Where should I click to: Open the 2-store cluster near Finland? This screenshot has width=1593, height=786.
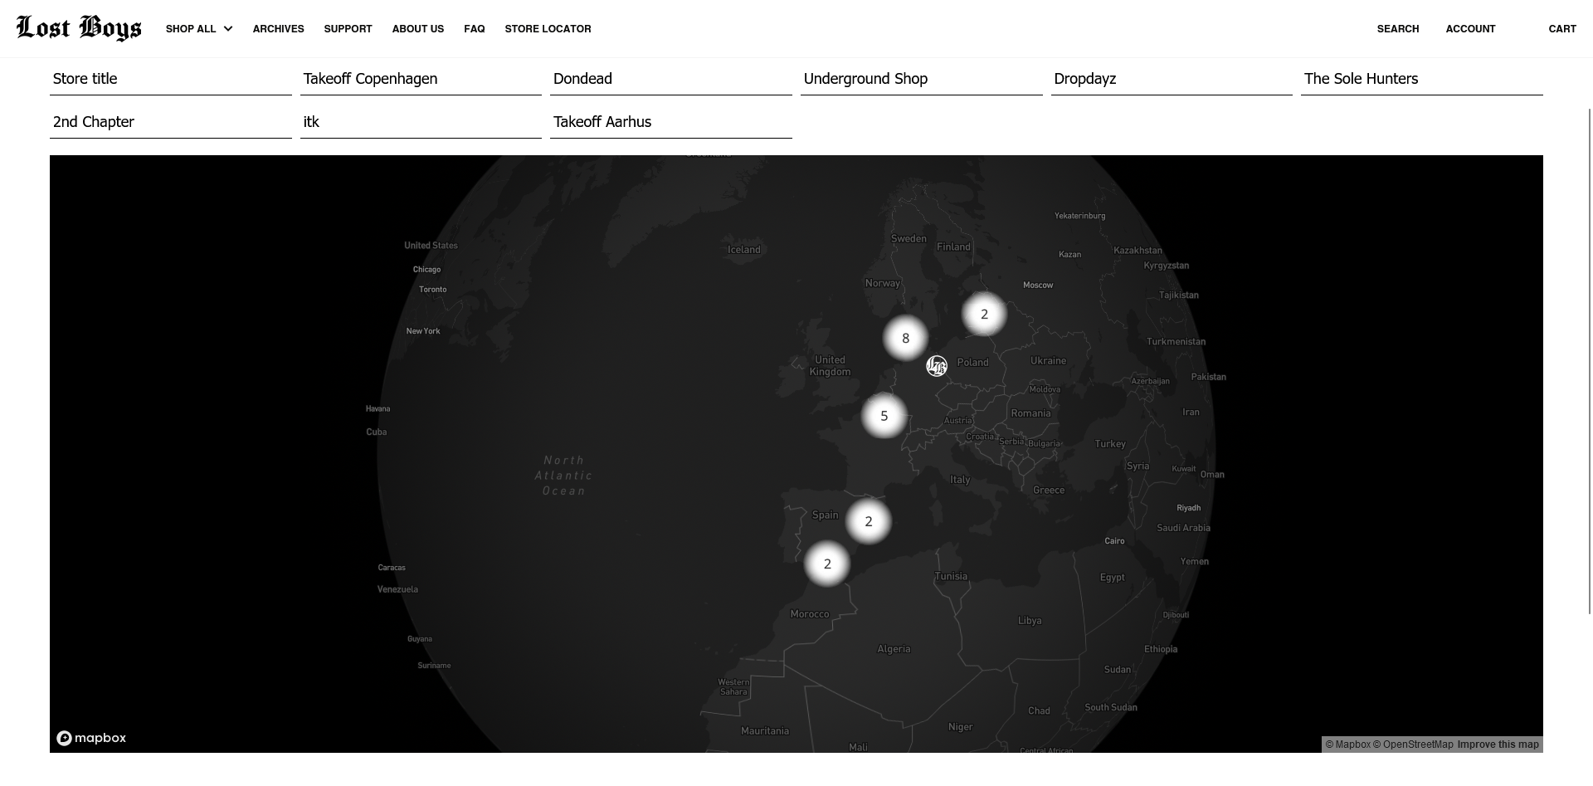[984, 315]
